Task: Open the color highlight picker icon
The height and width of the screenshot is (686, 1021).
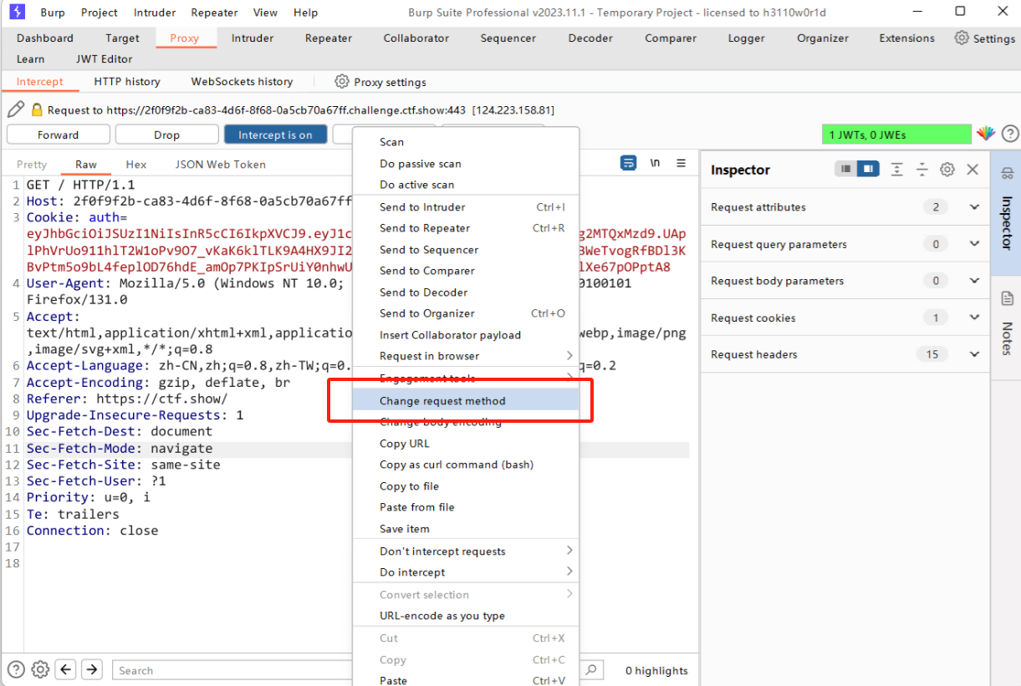Action: pos(986,134)
